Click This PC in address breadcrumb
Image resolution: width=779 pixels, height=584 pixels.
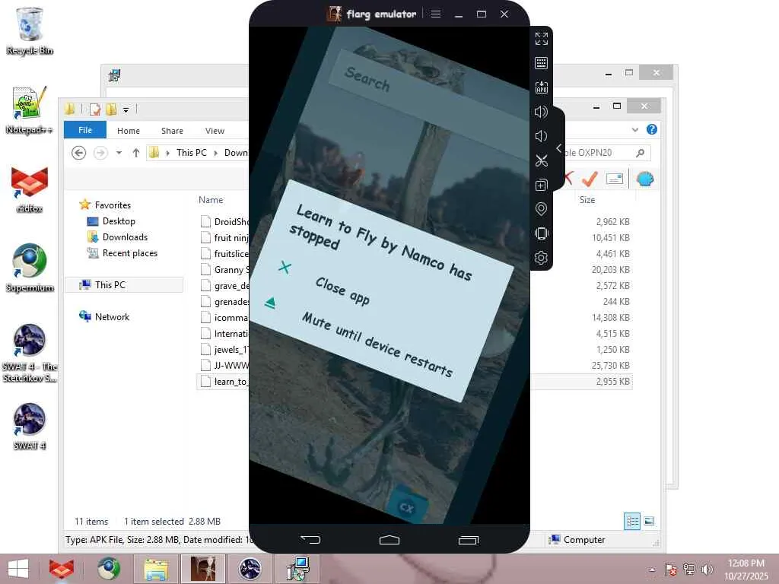click(x=191, y=153)
